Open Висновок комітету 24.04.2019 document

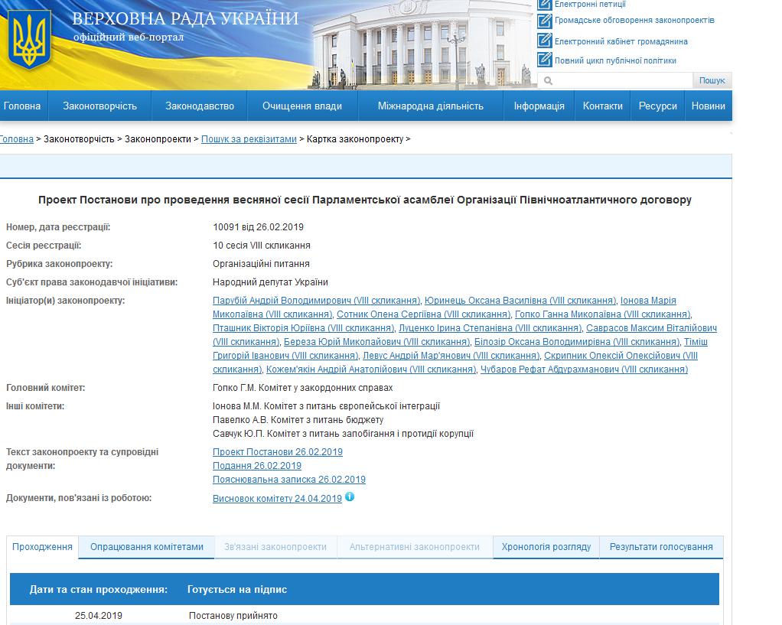tap(277, 498)
